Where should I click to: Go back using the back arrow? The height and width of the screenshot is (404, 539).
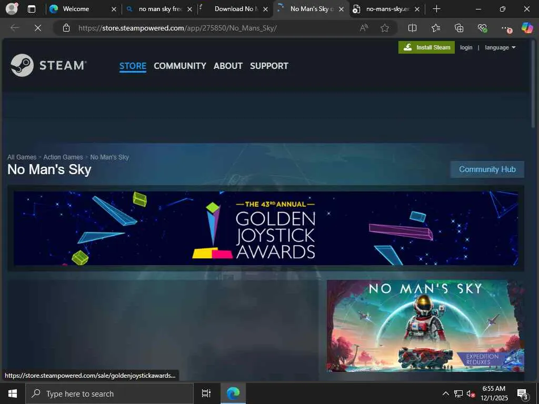coord(15,28)
